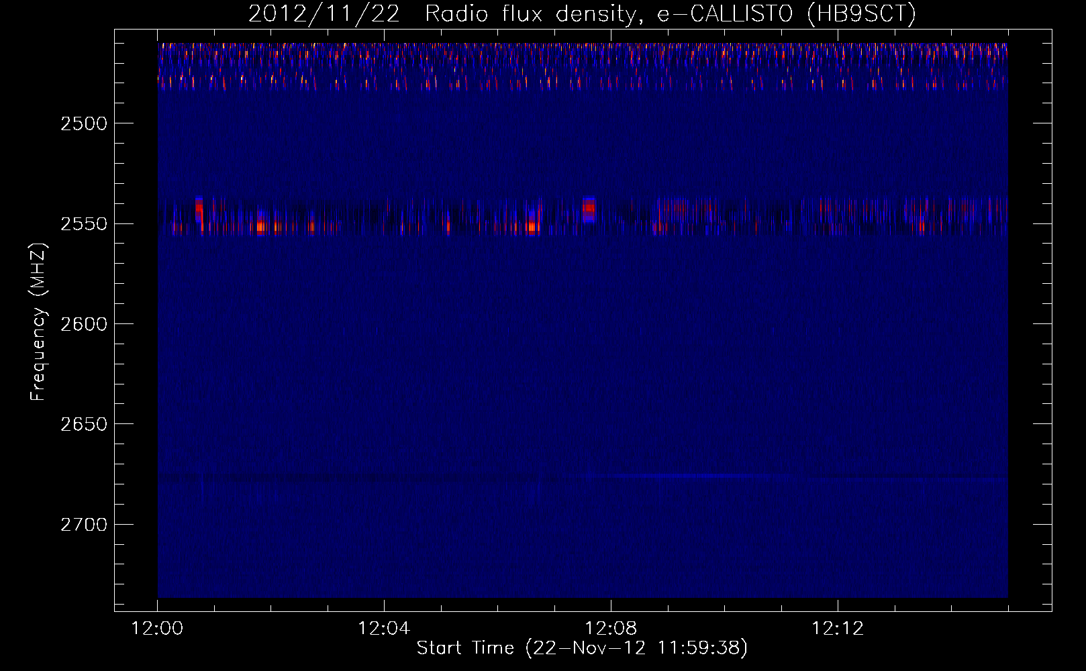Screen dimensions: 1086x671
Task: Click the 2500 frequency tick label
Action: (84, 123)
